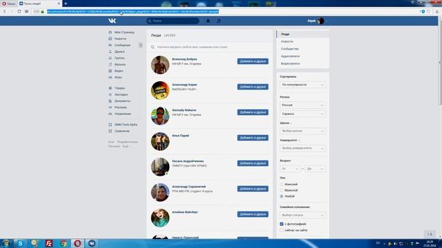This screenshot has width=442, height=248.
Task: Add Gennady Makarov to friends
Action: click(253, 112)
